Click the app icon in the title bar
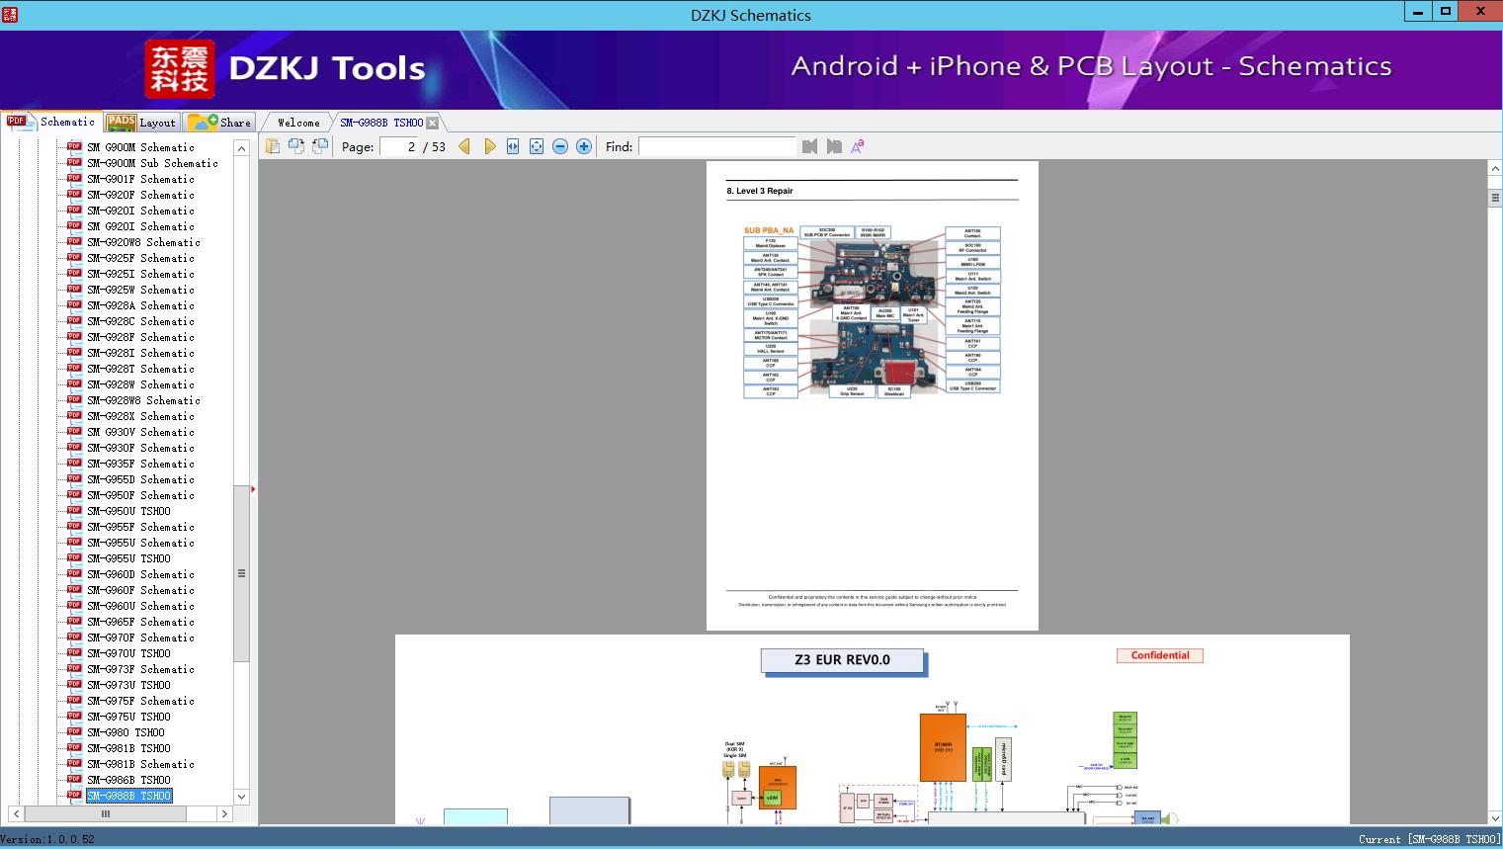This screenshot has width=1503, height=849. click(10, 14)
